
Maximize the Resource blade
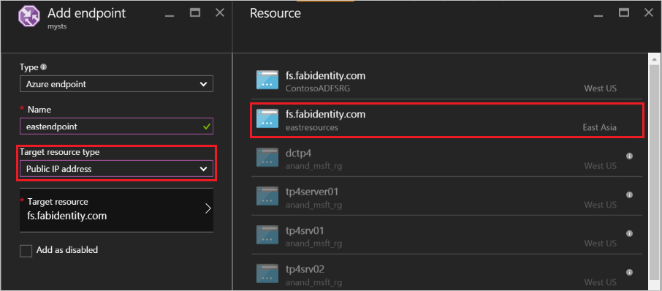pyautogui.click(x=624, y=12)
